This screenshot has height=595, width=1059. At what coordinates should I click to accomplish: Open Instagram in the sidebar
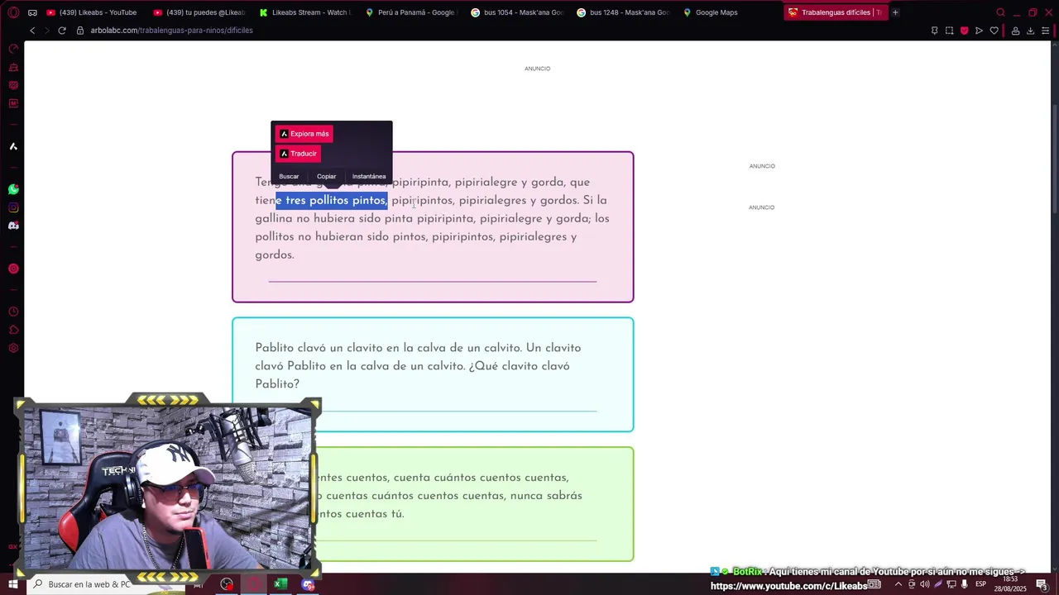(13, 207)
